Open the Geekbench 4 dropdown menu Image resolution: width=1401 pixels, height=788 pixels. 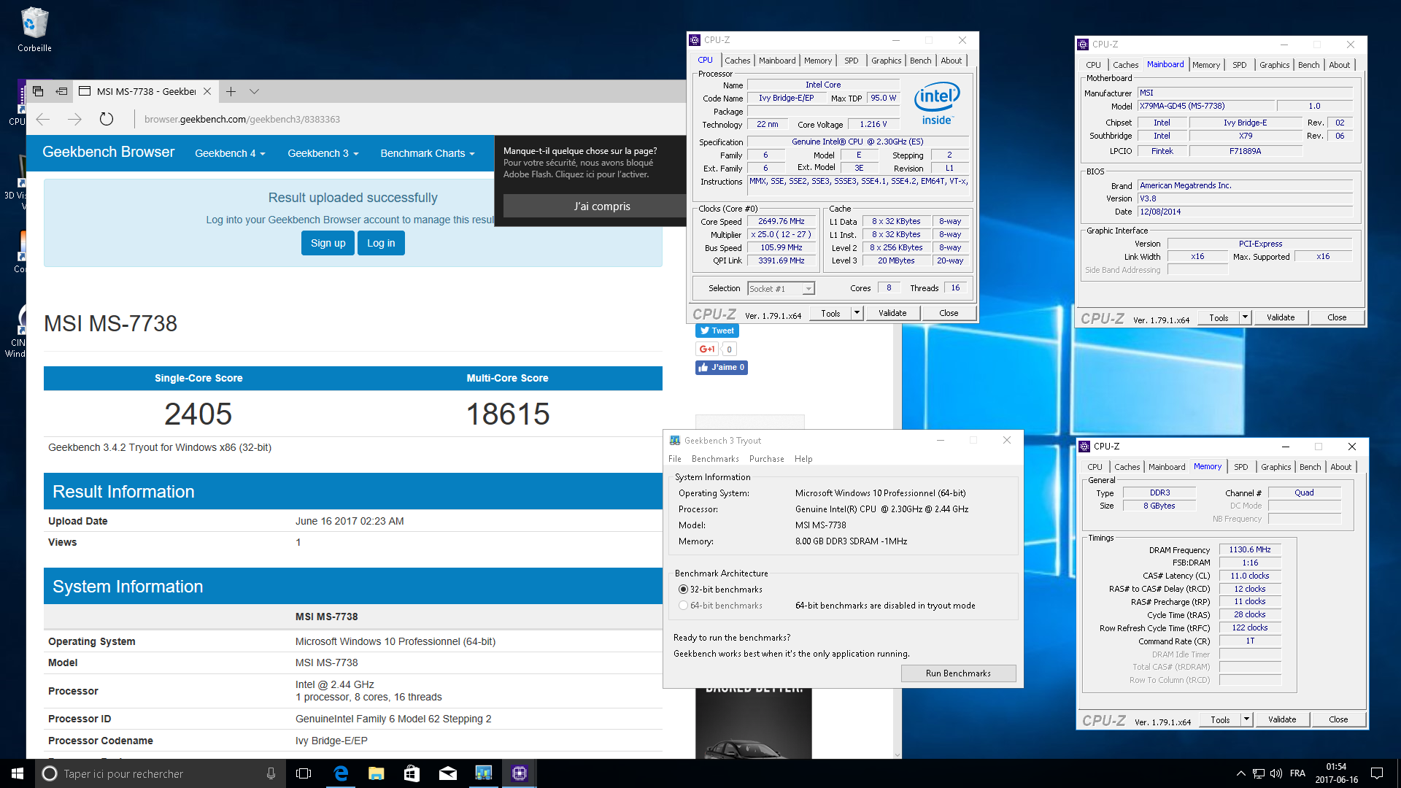pos(230,153)
